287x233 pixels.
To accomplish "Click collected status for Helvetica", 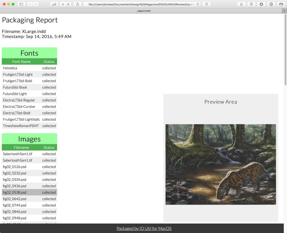I will pos(49,68).
